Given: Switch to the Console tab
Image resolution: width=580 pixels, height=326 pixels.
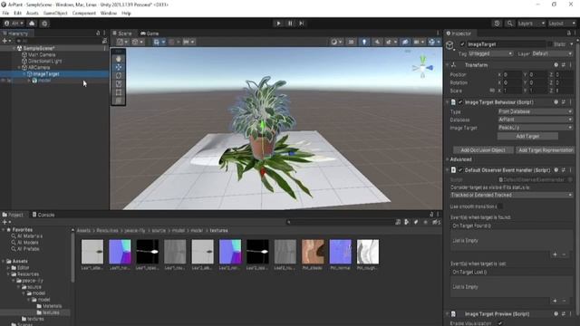Looking at the screenshot, I should (43, 215).
